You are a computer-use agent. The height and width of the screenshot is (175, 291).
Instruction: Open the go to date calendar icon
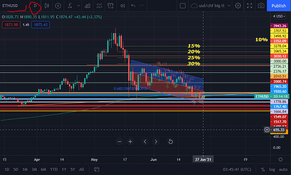[96, 169]
